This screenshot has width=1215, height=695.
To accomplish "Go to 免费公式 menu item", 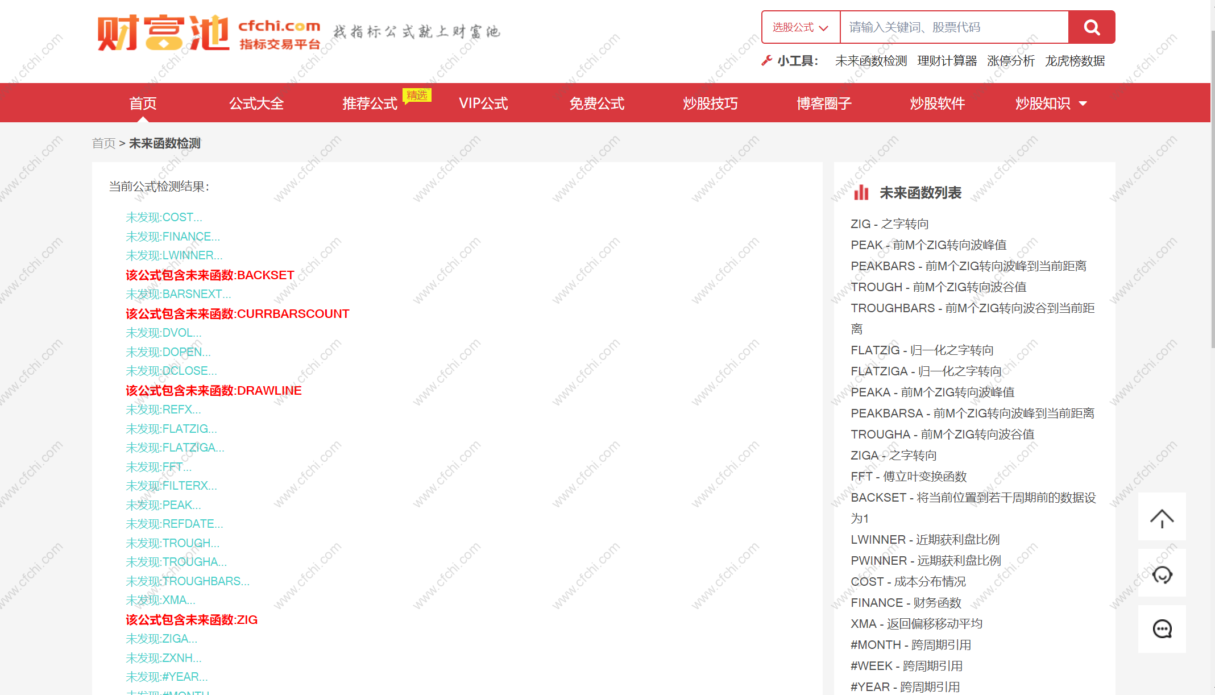I will (596, 104).
